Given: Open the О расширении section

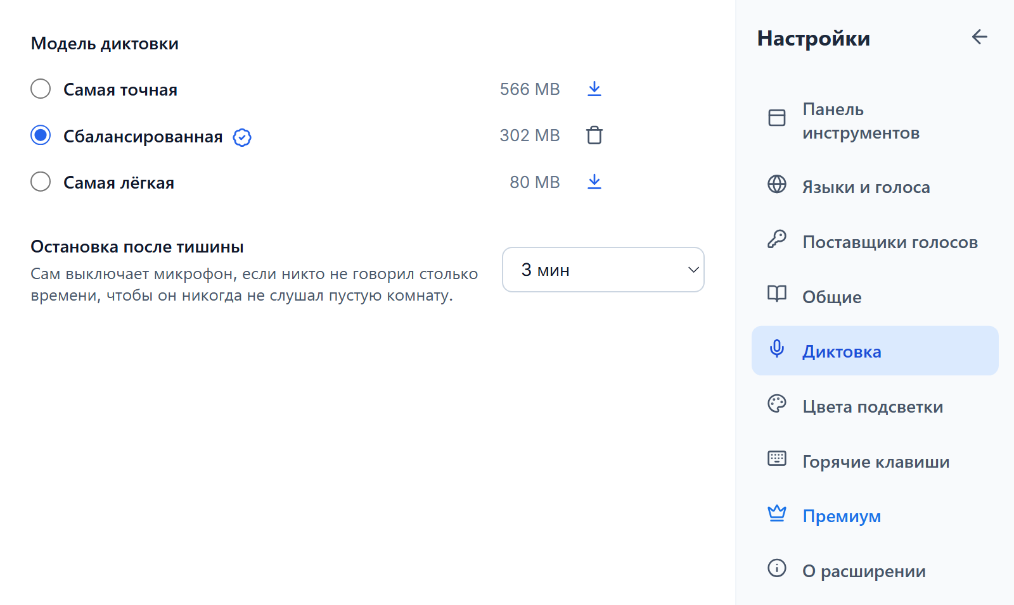Looking at the screenshot, I should click(x=875, y=571).
